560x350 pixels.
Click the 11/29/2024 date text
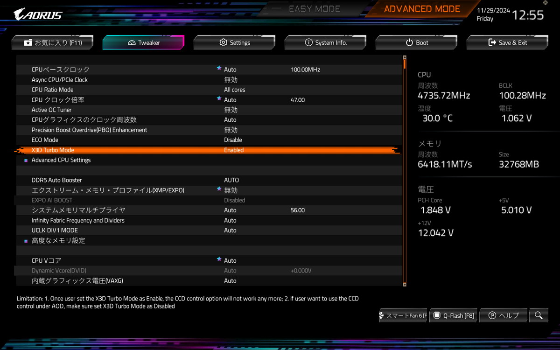pyautogui.click(x=493, y=10)
